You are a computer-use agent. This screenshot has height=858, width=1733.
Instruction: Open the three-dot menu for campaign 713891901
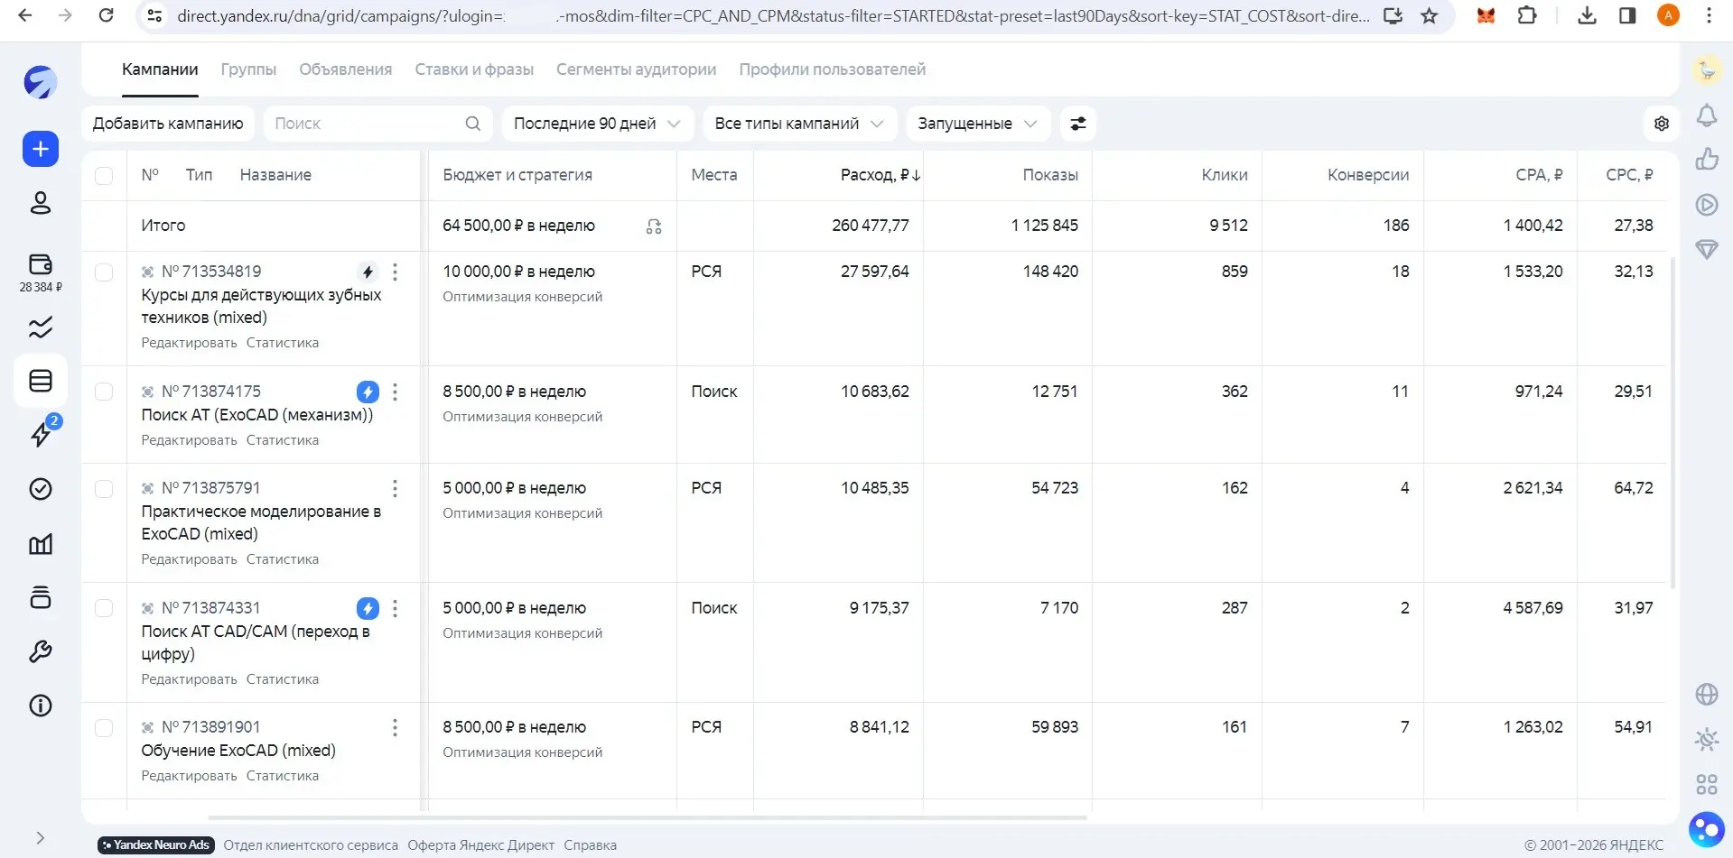395,727
